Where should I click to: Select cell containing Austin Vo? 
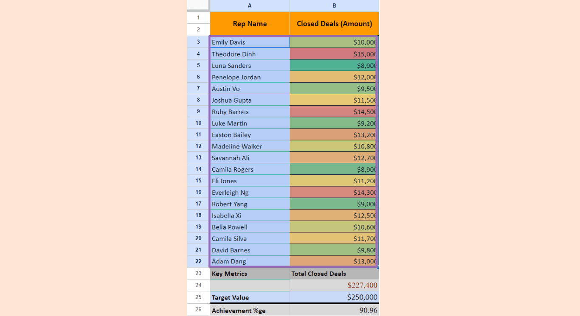[x=250, y=88]
